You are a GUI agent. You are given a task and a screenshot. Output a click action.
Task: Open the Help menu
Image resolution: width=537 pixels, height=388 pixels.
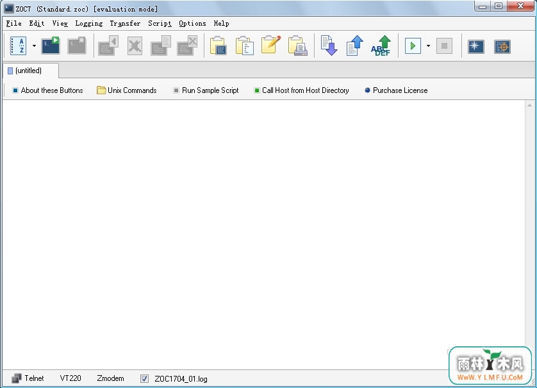pyautogui.click(x=221, y=23)
